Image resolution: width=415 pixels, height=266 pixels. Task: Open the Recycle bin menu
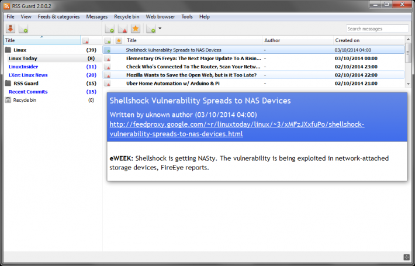pyautogui.click(x=127, y=17)
